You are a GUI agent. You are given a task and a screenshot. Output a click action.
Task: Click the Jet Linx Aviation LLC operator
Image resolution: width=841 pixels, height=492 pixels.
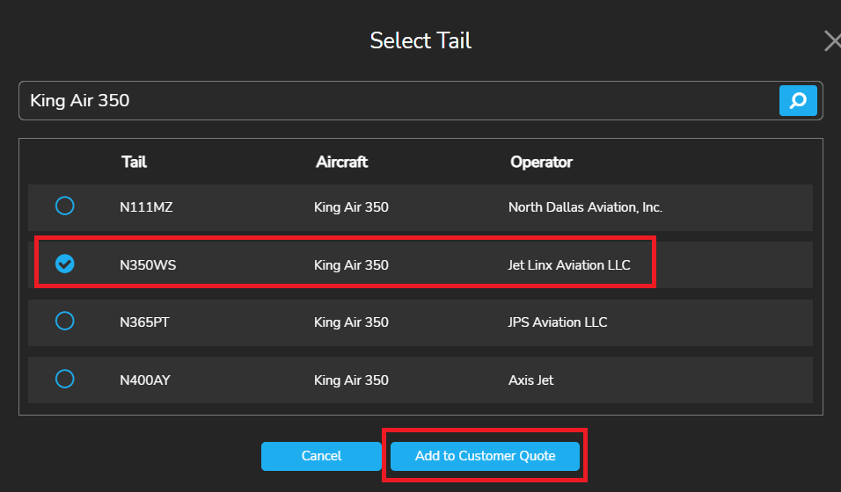click(569, 264)
